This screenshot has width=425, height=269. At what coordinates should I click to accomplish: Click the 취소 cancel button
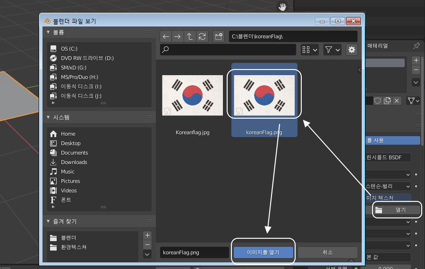coord(327,252)
